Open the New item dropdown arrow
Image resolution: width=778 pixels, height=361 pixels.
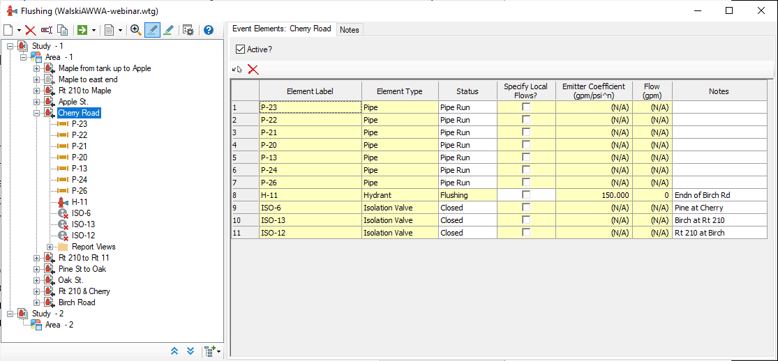(x=19, y=30)
